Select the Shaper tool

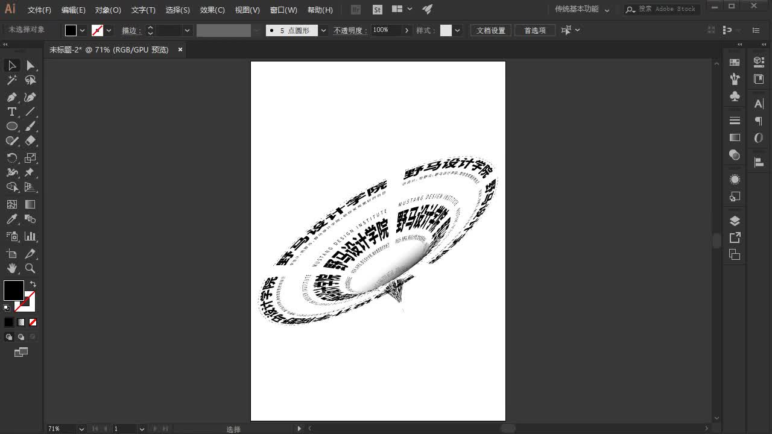tap(12, 140)
